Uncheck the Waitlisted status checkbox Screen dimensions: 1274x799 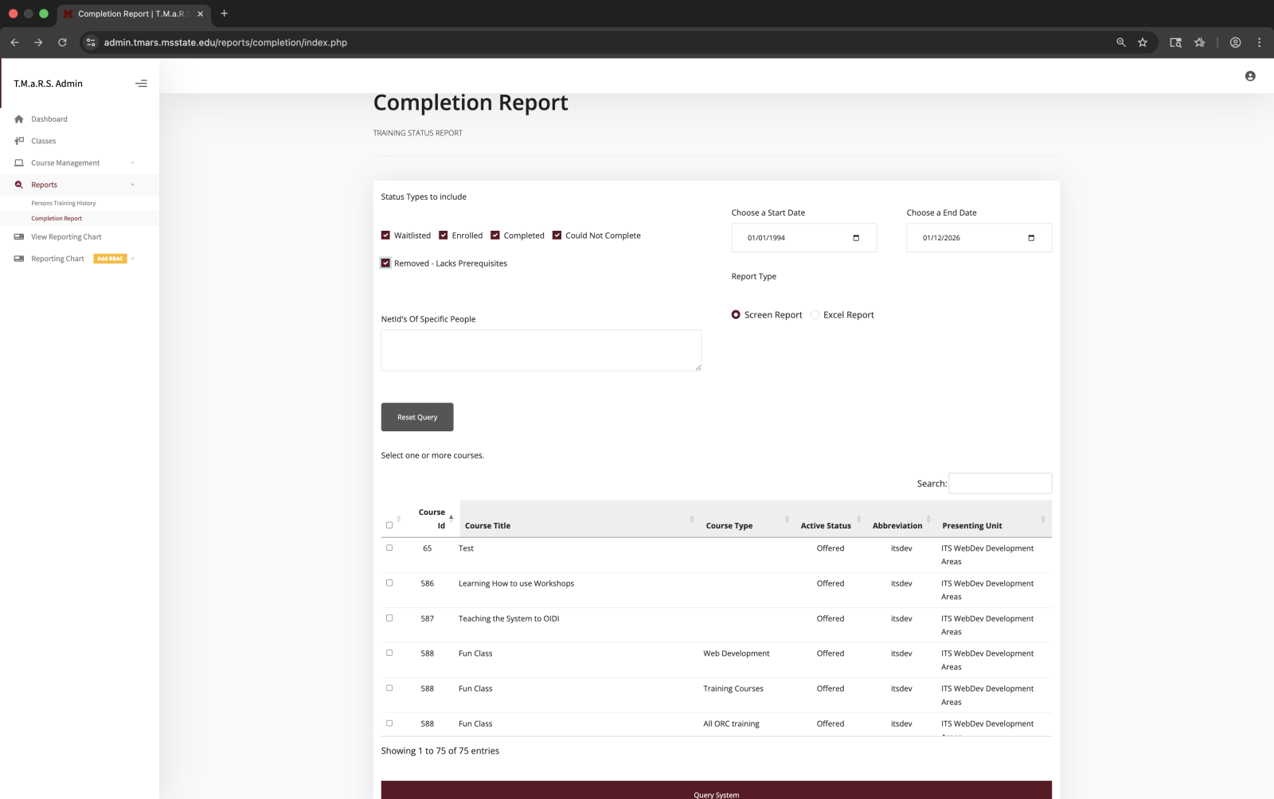[385, 235]
